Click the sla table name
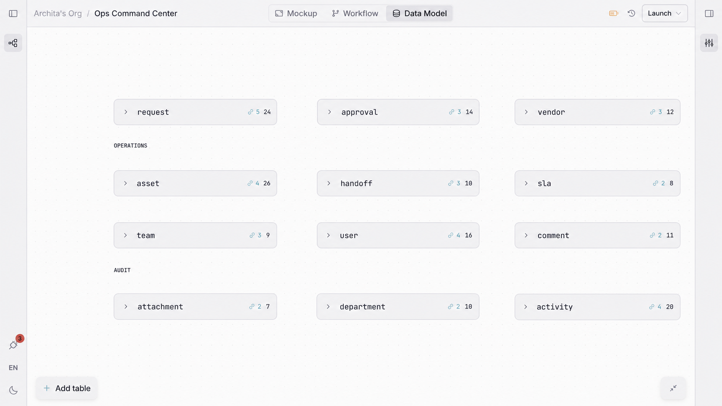Screen dimensions: 722x406 tap(544, 183)
